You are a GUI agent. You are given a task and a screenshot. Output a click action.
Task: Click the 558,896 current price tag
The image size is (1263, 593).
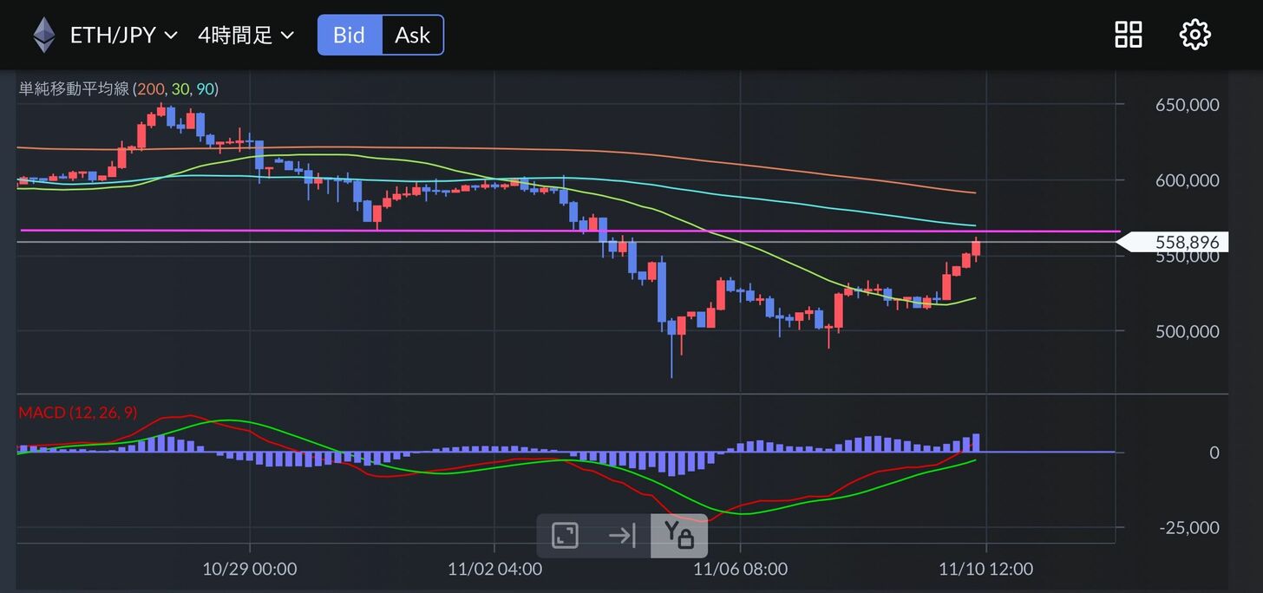tap(1186, 243)
